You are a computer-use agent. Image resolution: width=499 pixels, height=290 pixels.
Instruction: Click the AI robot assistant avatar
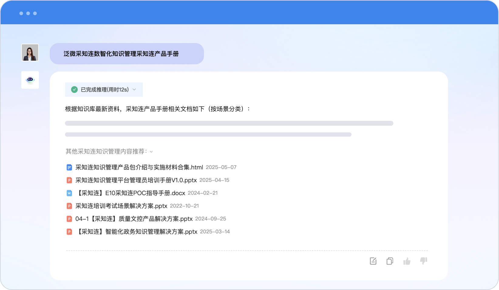[x=30, y=80]
